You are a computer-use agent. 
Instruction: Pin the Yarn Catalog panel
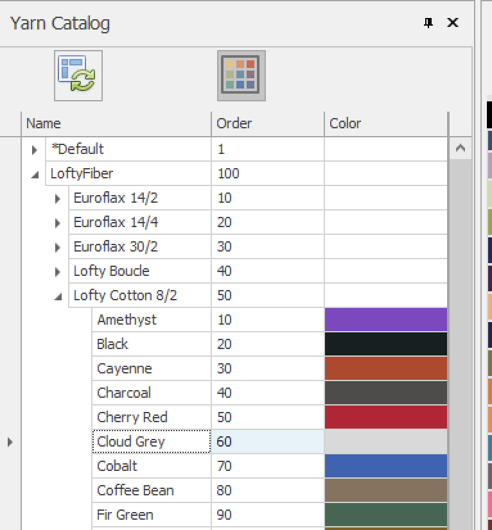(428, 23)
